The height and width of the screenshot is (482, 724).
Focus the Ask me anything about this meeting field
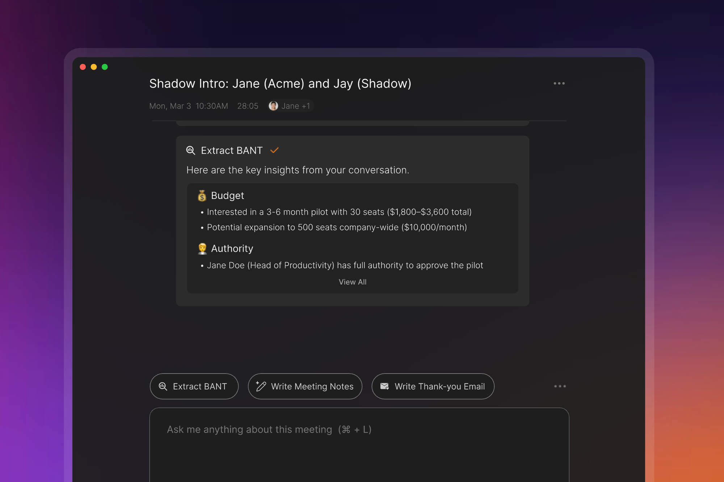point(359,445)
